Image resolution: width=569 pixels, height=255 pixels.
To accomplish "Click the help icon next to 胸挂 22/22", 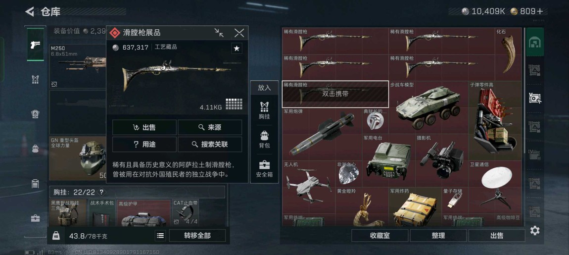I will point(101,192).
